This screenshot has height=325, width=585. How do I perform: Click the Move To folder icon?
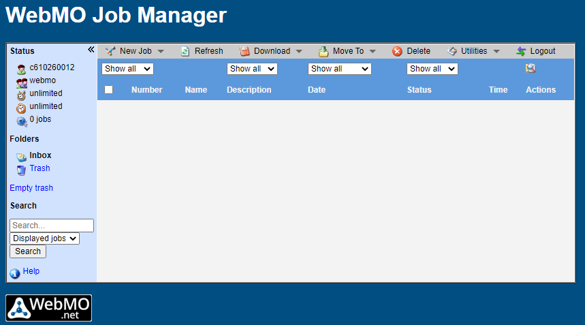pyautogui.click(x=323, y=51)
